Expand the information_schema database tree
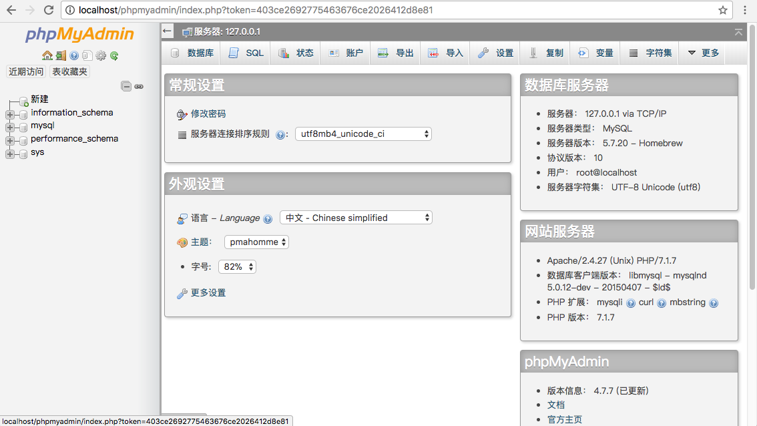The image size is (757, 426). click(x=9, y=114)
